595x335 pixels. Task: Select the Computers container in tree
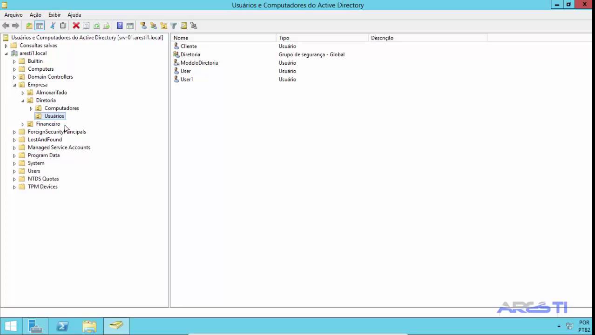41,69
